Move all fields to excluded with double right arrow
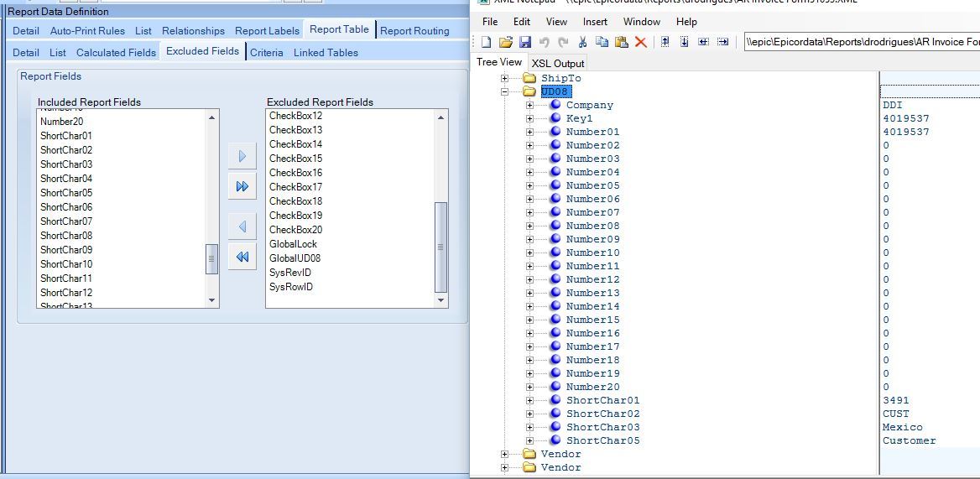This screenshot has width=980, height=479. point(242,186)
